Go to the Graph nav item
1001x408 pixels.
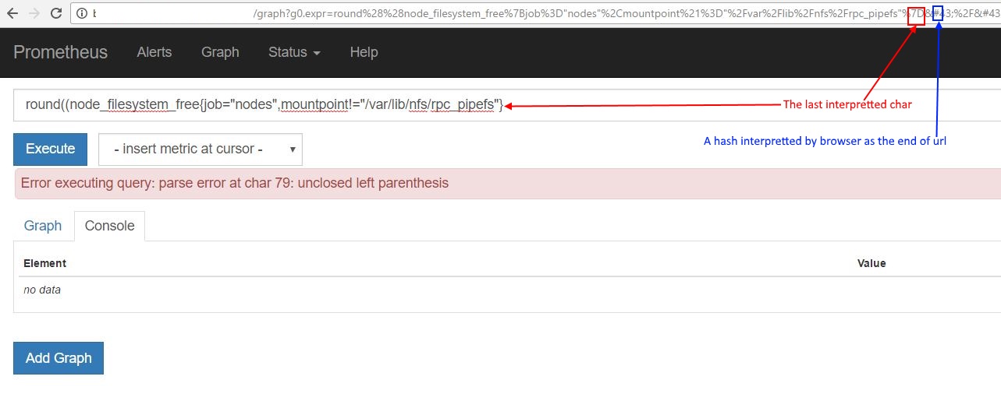click(220, 52)
